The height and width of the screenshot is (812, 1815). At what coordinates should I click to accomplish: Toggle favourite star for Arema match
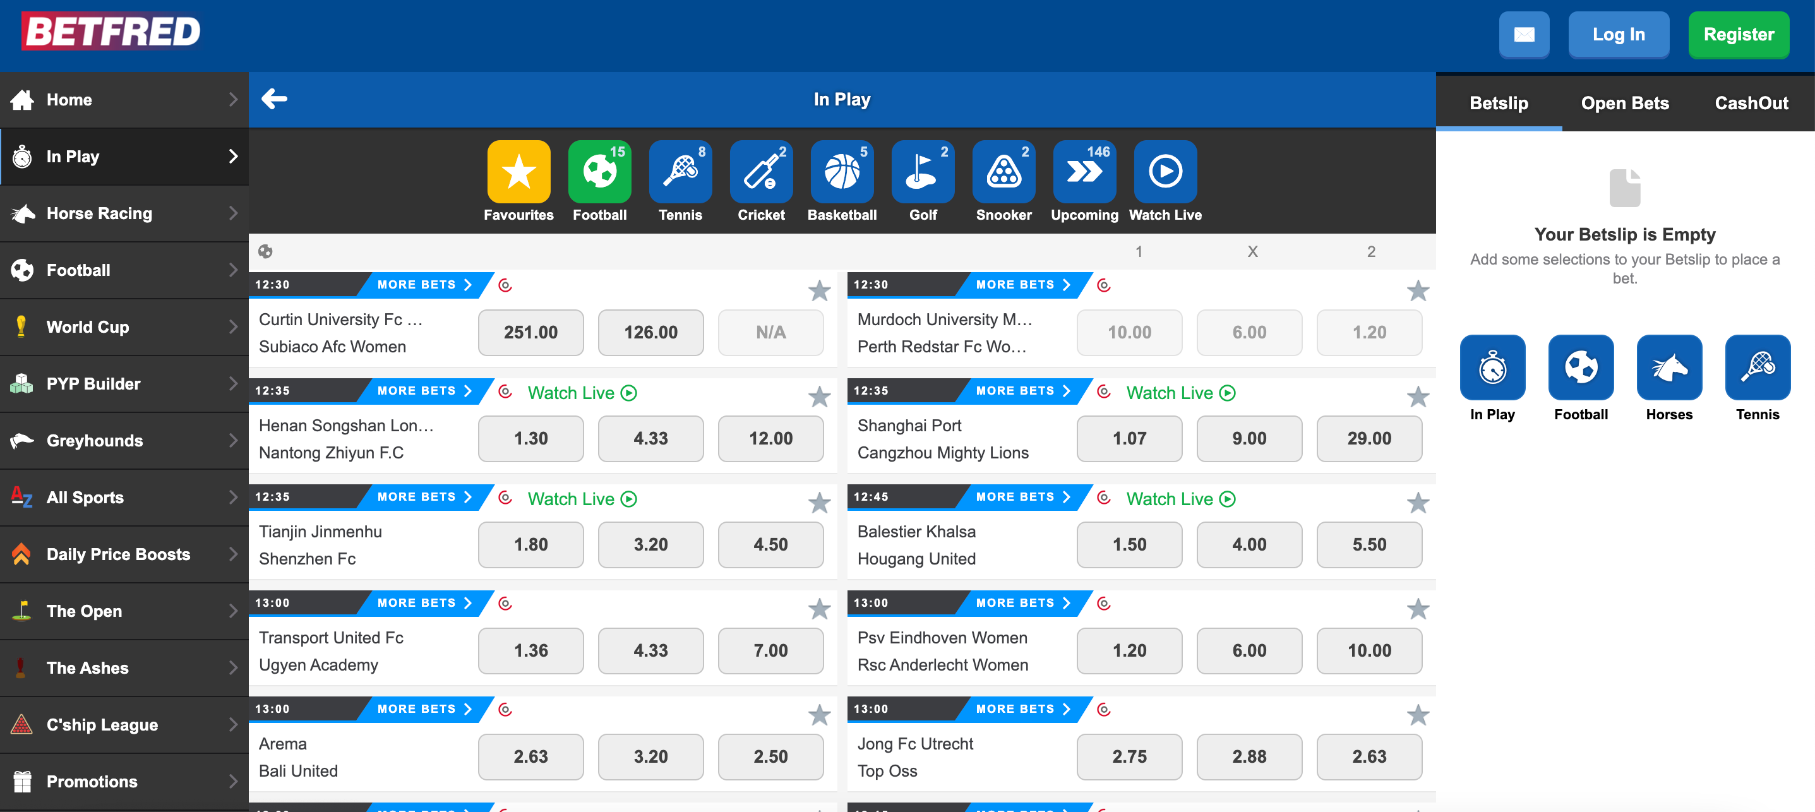coord(818,715)
